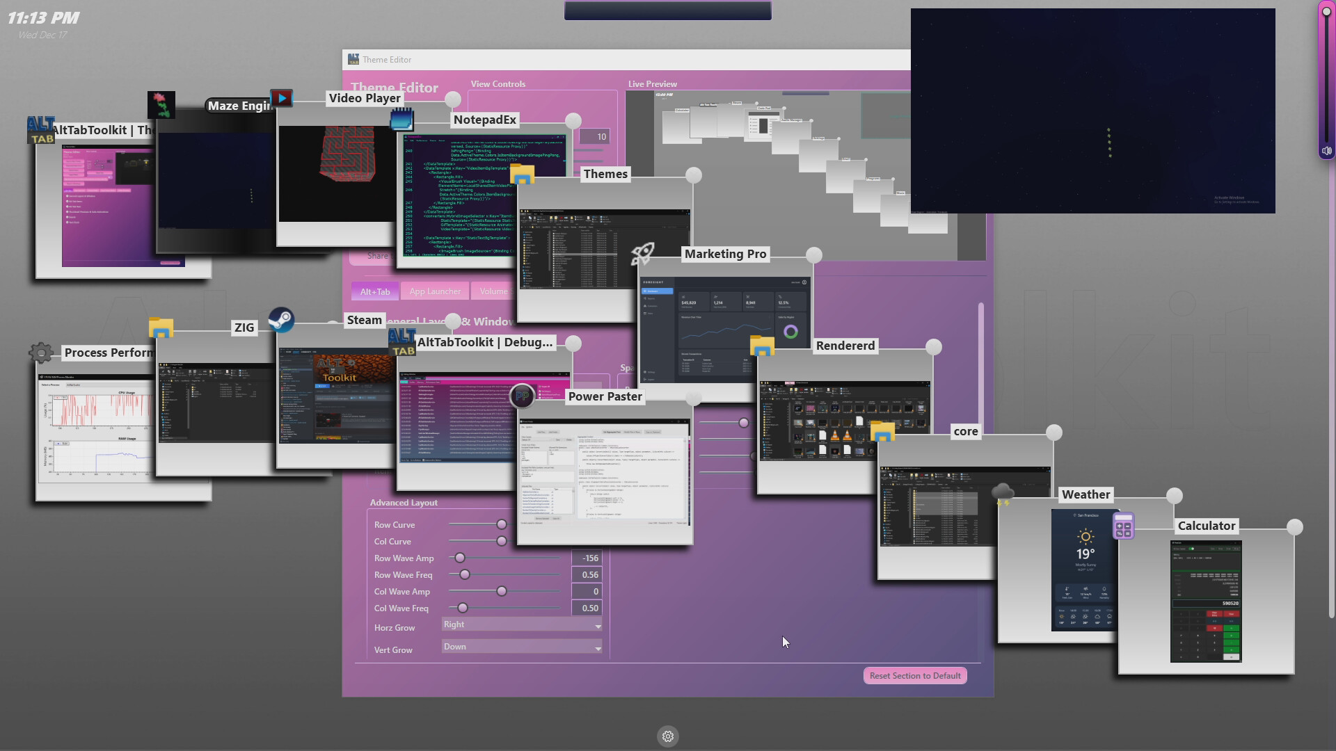Viewport: 1336px width, 751px height.
Task: Open NotepadEx via its notepad icon
Action: pyautogui.click(x=404, y=120)
